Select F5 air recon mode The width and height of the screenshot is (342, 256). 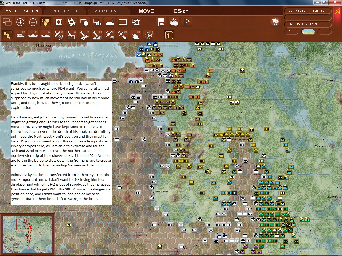coord(59,35)
